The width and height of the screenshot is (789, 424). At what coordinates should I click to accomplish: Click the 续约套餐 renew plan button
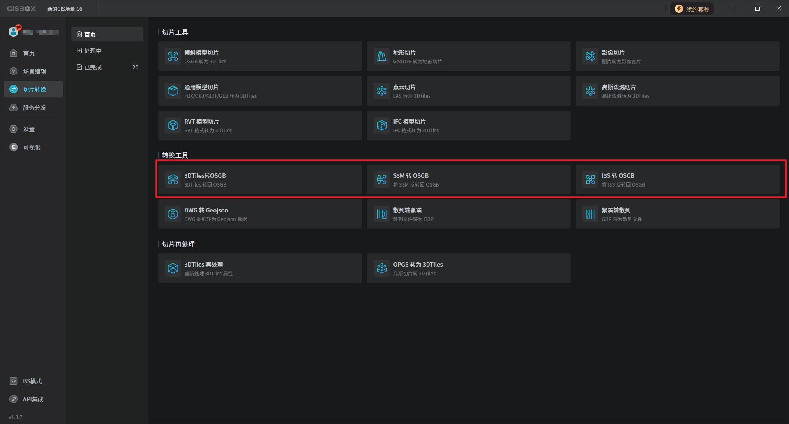pyautogui.click(x=692, y=9)
